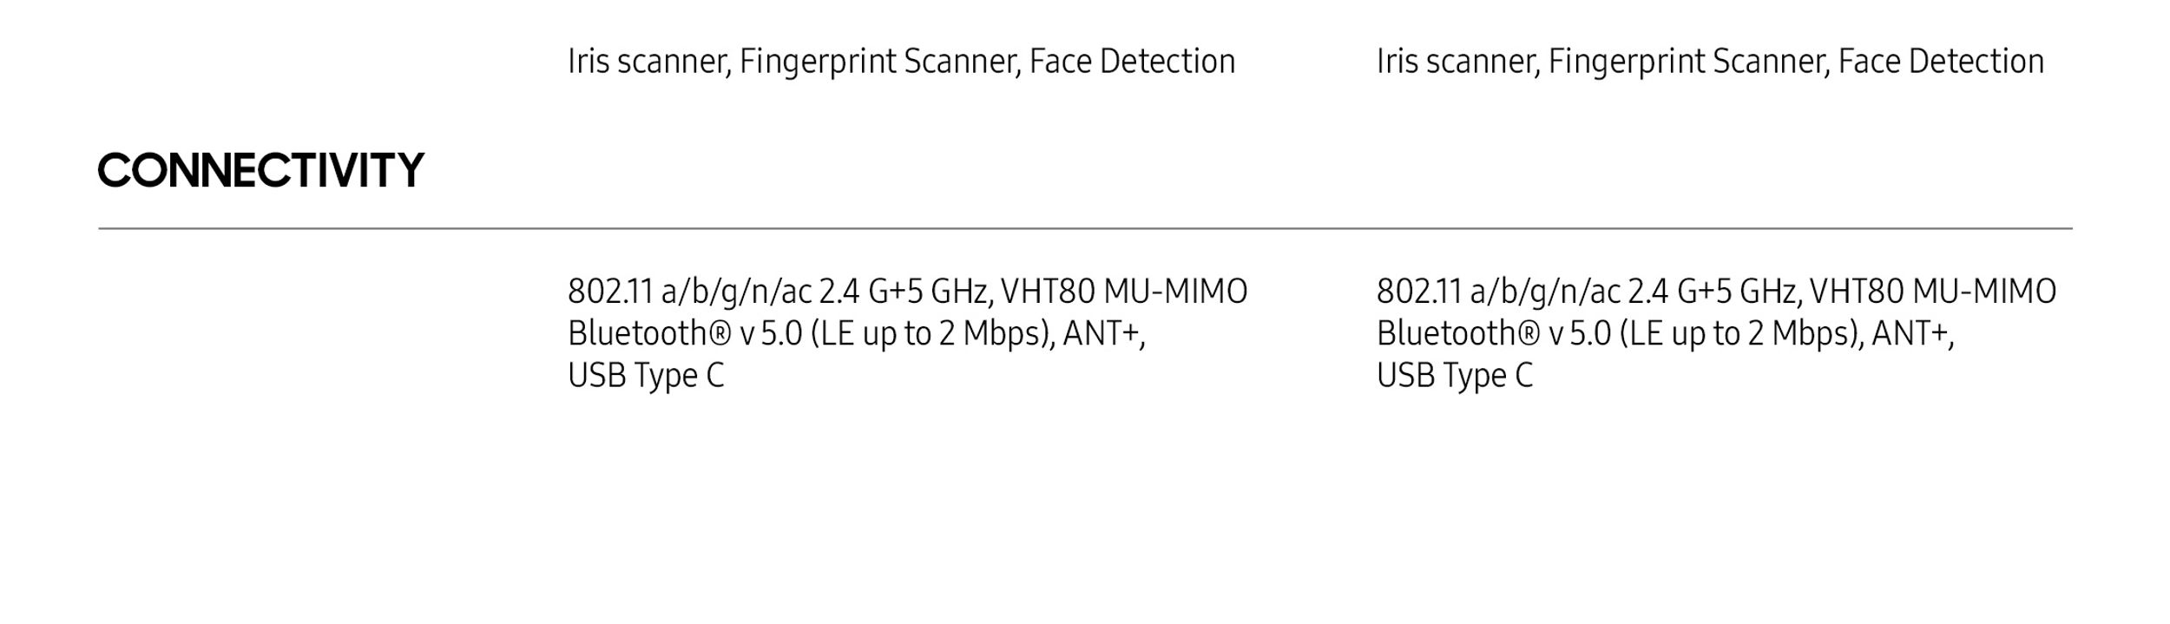2170x624 pixels.
Task: Click "(LE up to 2 Mbps)" in left column
Action: click(x=932, y=334)
